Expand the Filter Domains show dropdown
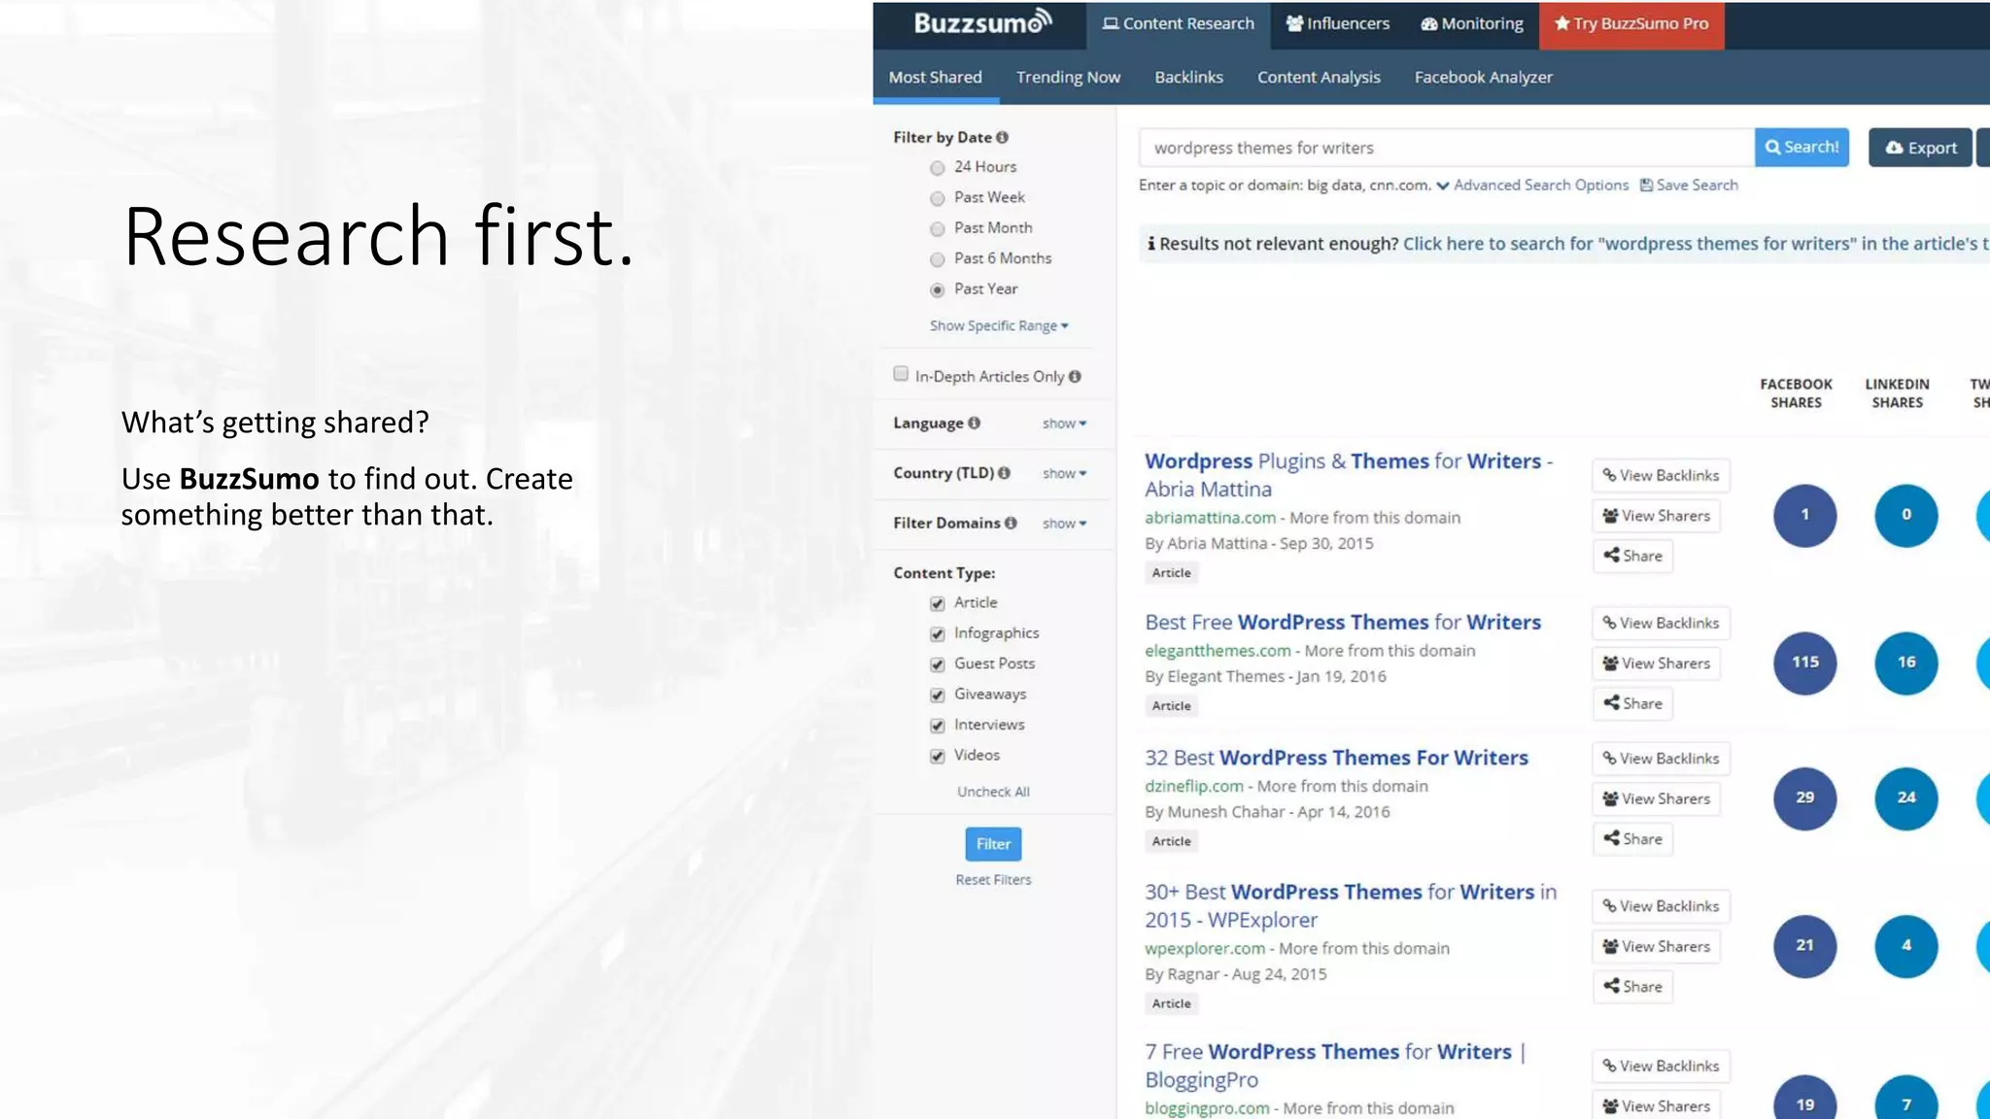 click(1064, 524)
